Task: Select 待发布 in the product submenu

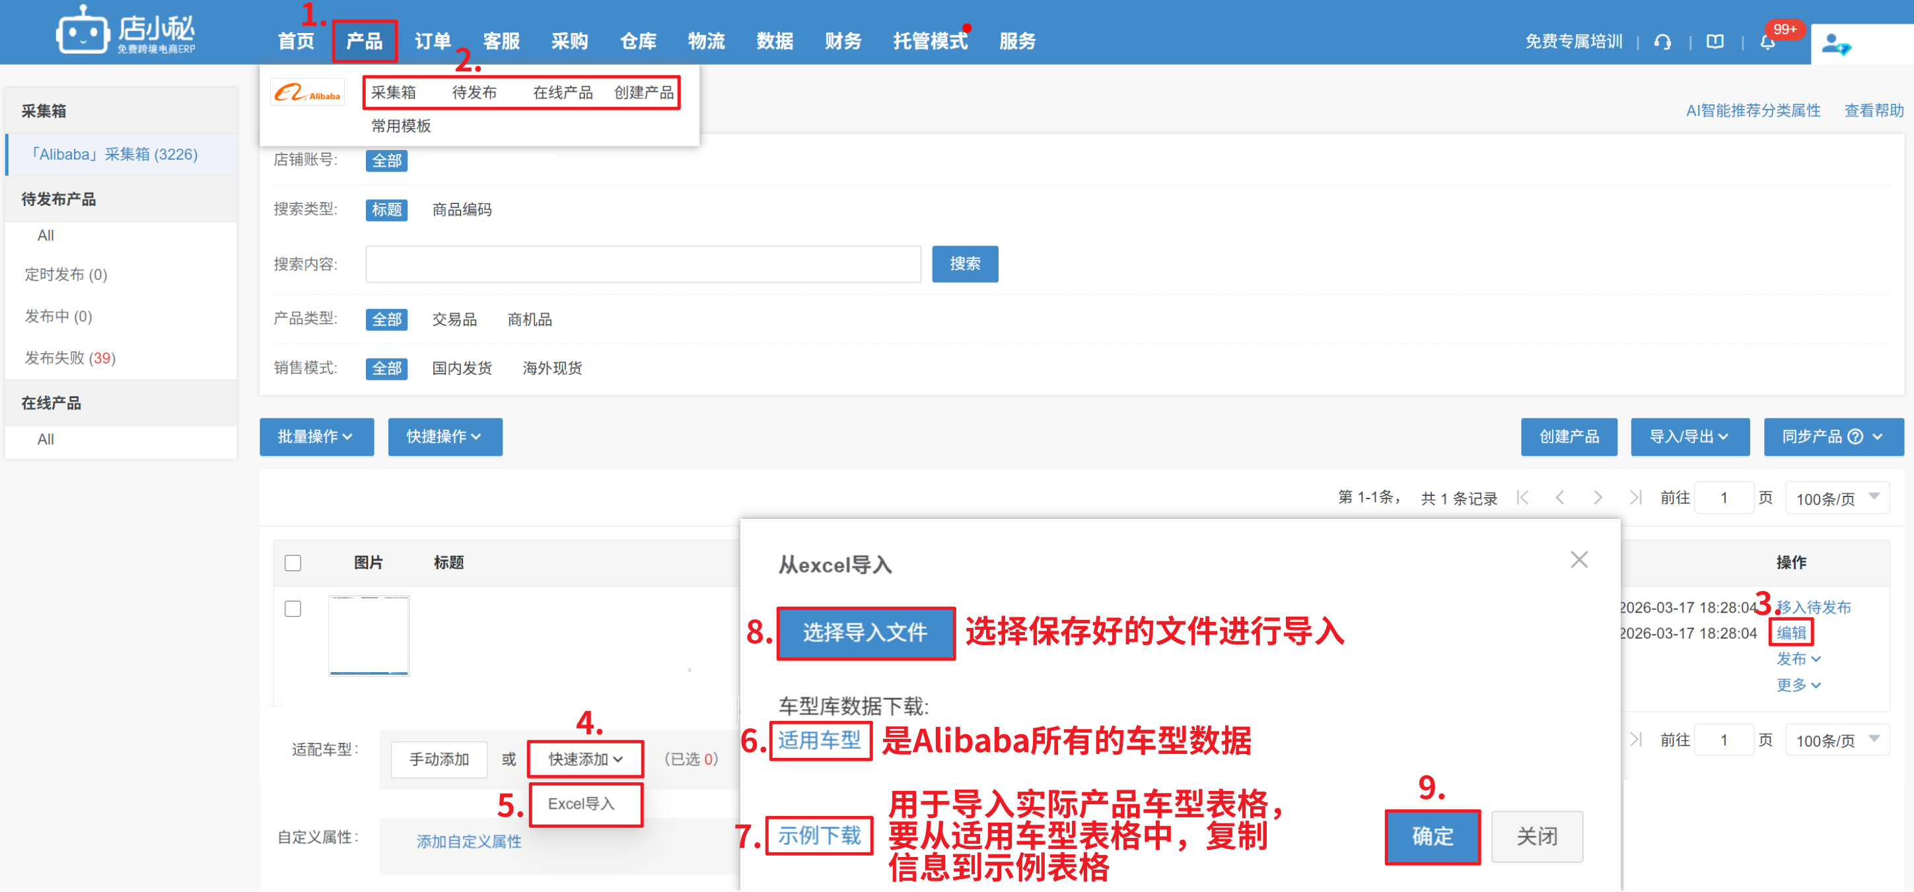Action: pos(474,92)
